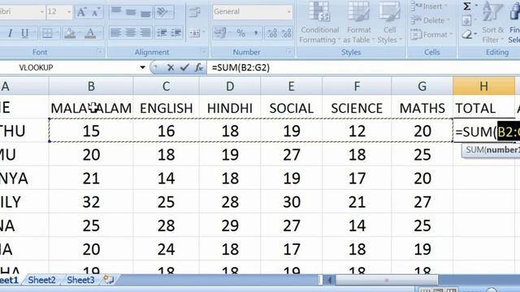
Task: Click the Increase Indent icon
Action: [x=176, y=32]
